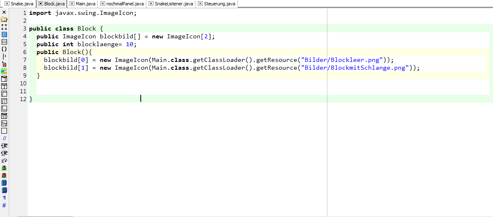493x217 pixels.
Task: Toggle the paragraph mark icon
Action: click(4, 198)
